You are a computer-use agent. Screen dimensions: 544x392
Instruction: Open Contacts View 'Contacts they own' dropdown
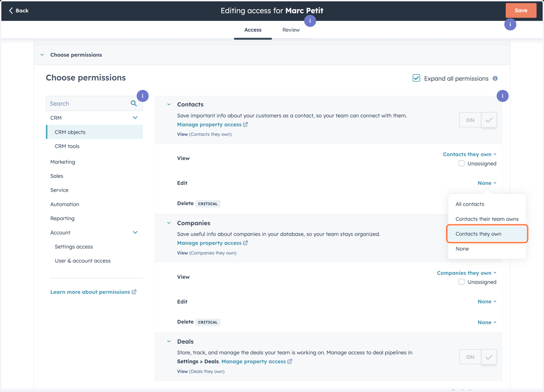click(x=470, y=155)
